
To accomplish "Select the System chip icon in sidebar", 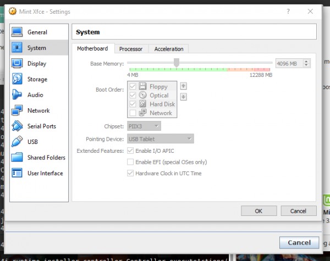I will click(x=17, y=48).
